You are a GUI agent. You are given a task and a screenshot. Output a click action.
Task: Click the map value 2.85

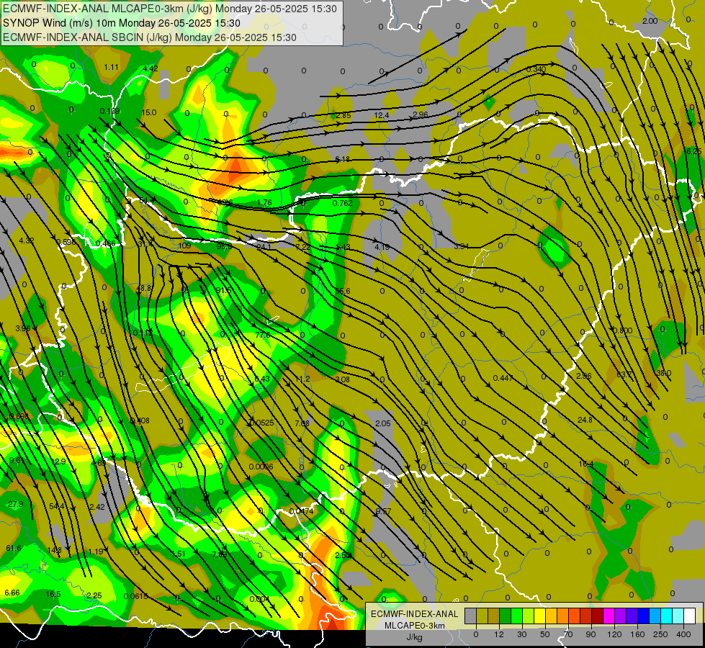point(343,116)
